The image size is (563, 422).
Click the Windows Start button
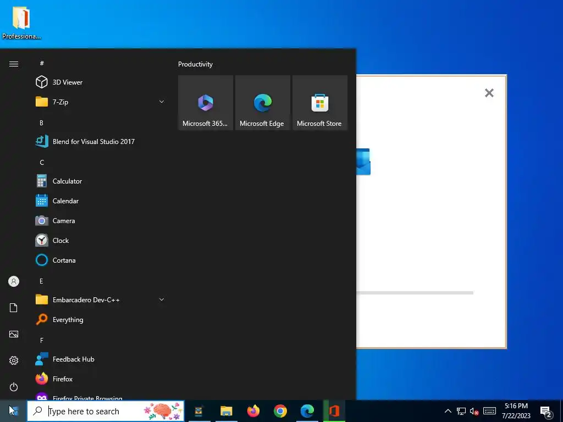(x=13, y=411)
